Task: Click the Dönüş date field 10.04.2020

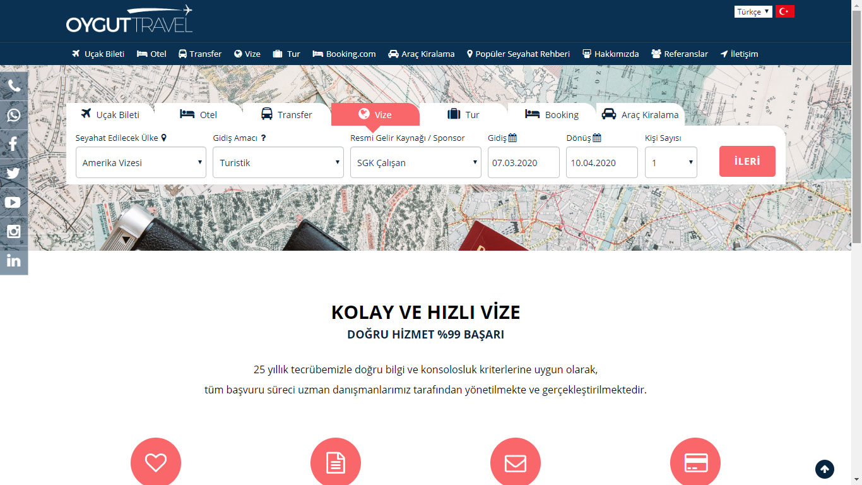Action: click(x=602, y=162)
